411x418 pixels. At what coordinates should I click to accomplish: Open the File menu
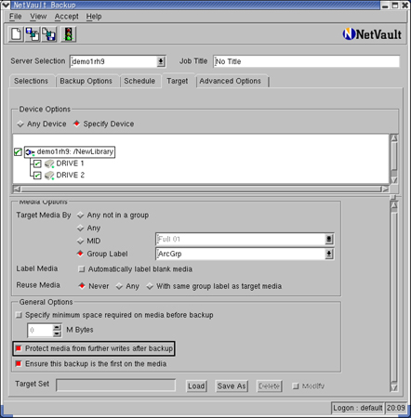15,17
